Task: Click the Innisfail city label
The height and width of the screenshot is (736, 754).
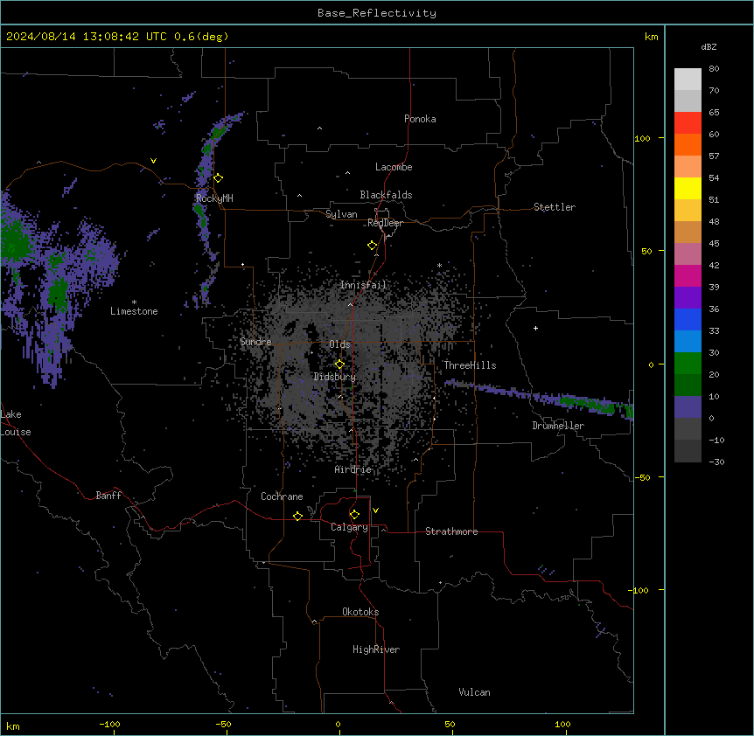Action: point(363,285)
